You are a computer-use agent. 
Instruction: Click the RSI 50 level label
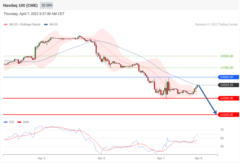coord(222,138)
